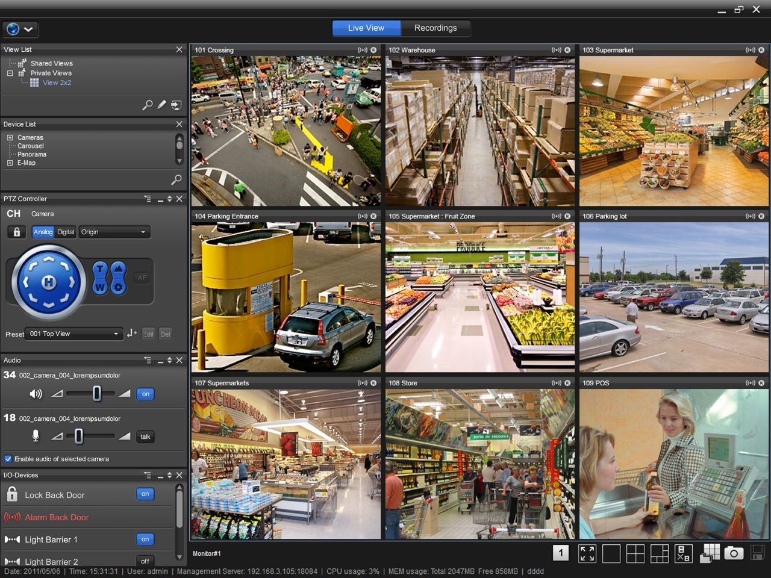
Task: Select View 2x2 in the View List
Action: click(58, 82)
